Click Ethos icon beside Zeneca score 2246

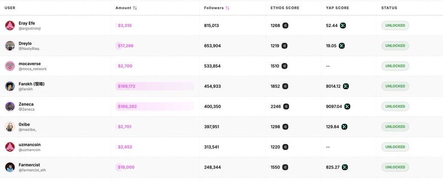point(286,106)
